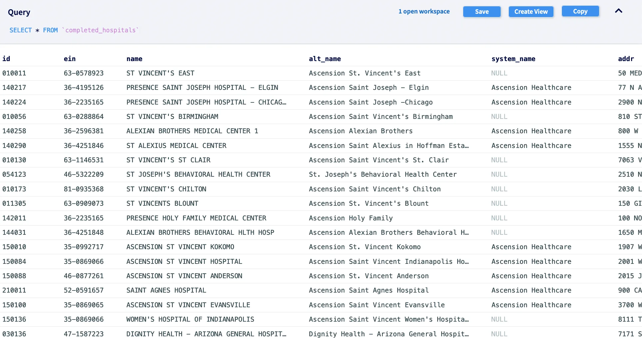The width and height of the screenshot is (642, 339).
Task: Click the Save button
Action: (x=481, y=12)
